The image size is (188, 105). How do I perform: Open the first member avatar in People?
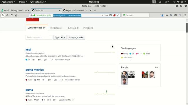(124, 74)
